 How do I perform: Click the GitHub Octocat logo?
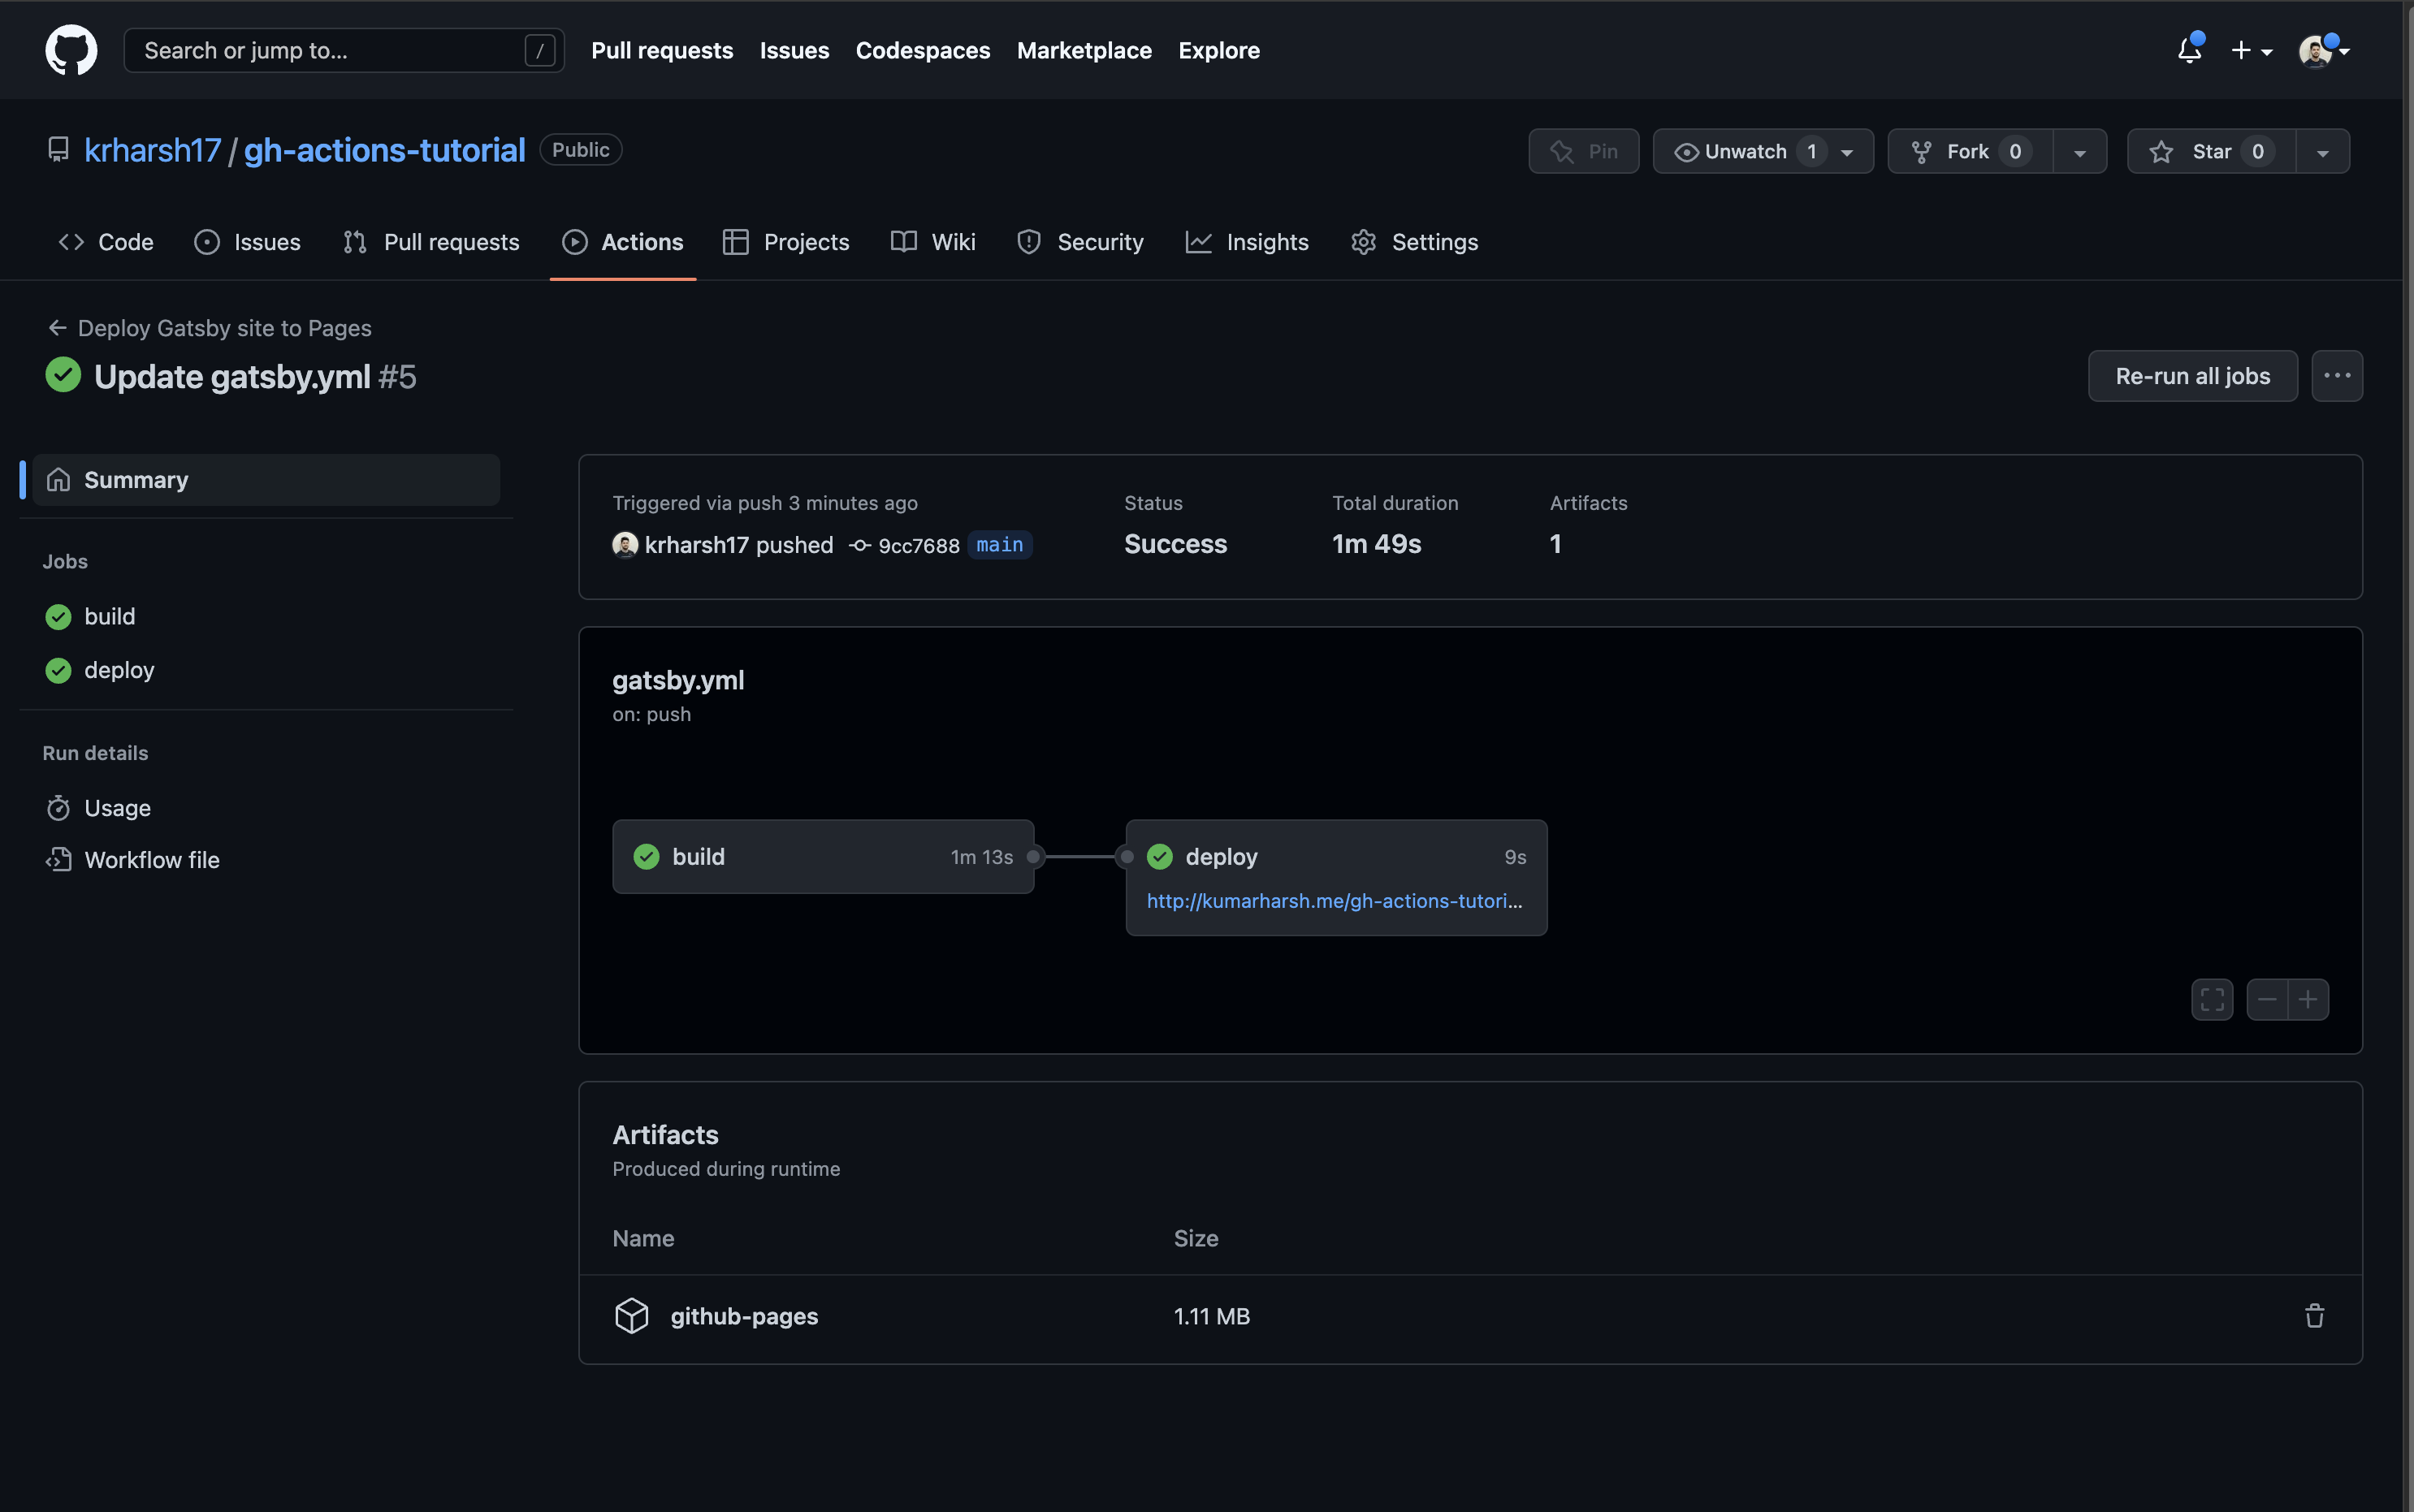[x=71, y=50]
